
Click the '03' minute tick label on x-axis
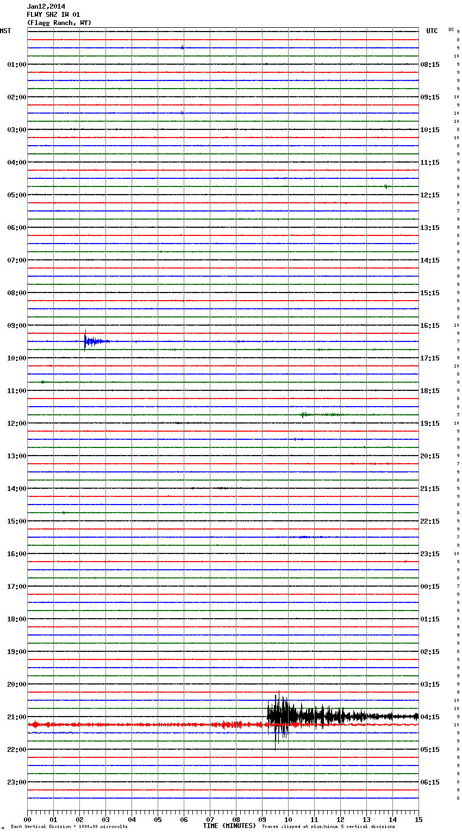tap(105, 819)
